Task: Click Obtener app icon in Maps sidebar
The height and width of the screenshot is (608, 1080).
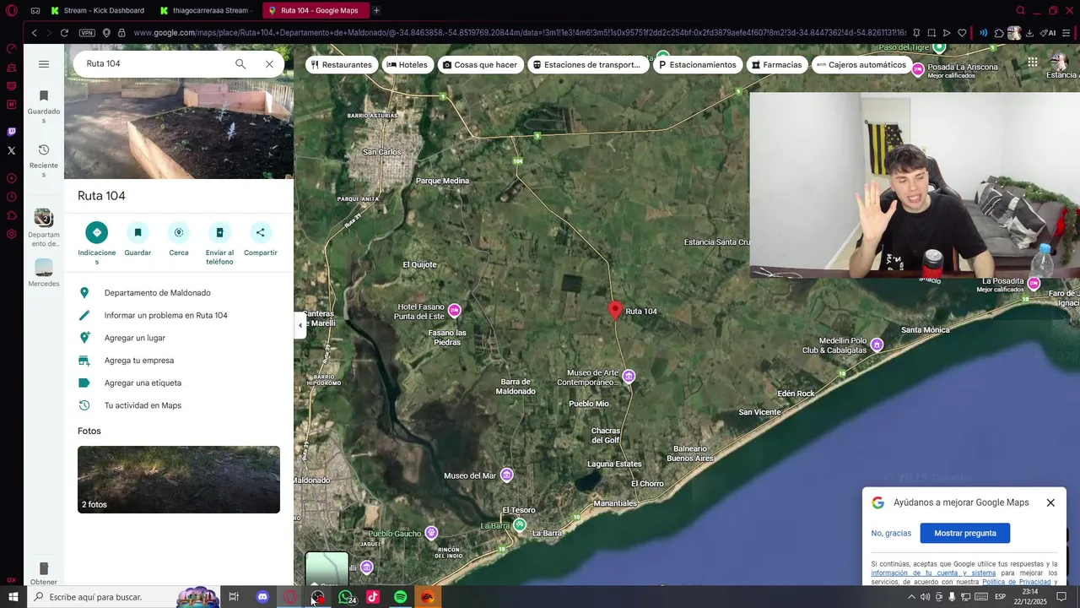Action: point(44,573)
